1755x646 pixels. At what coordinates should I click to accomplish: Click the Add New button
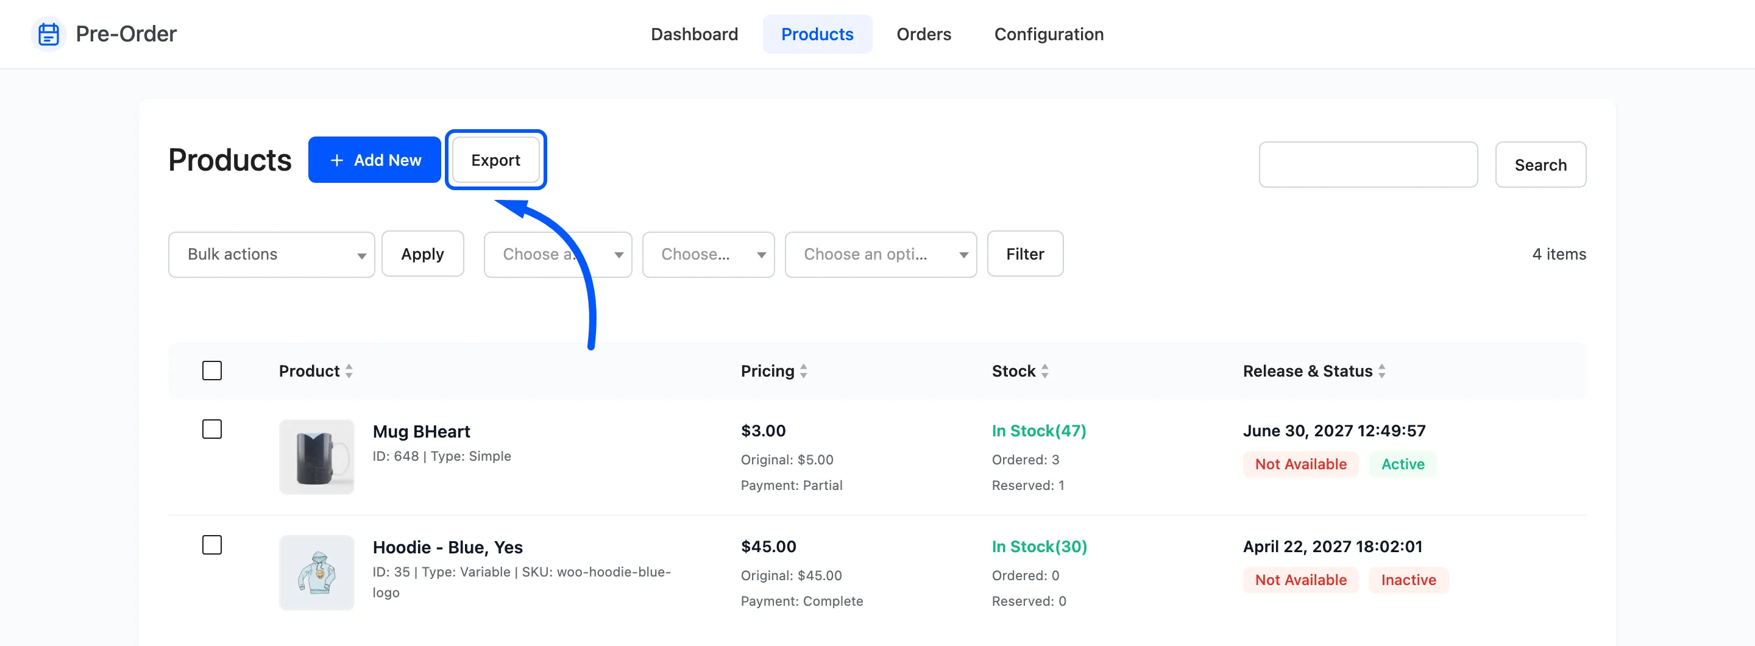374,160
